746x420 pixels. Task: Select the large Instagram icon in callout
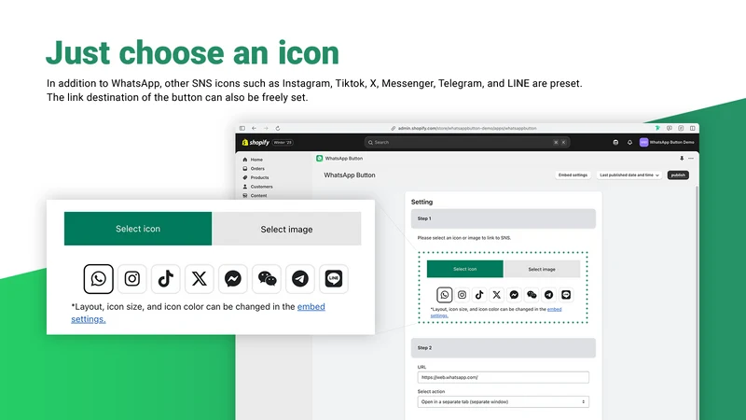pos(132,278)
